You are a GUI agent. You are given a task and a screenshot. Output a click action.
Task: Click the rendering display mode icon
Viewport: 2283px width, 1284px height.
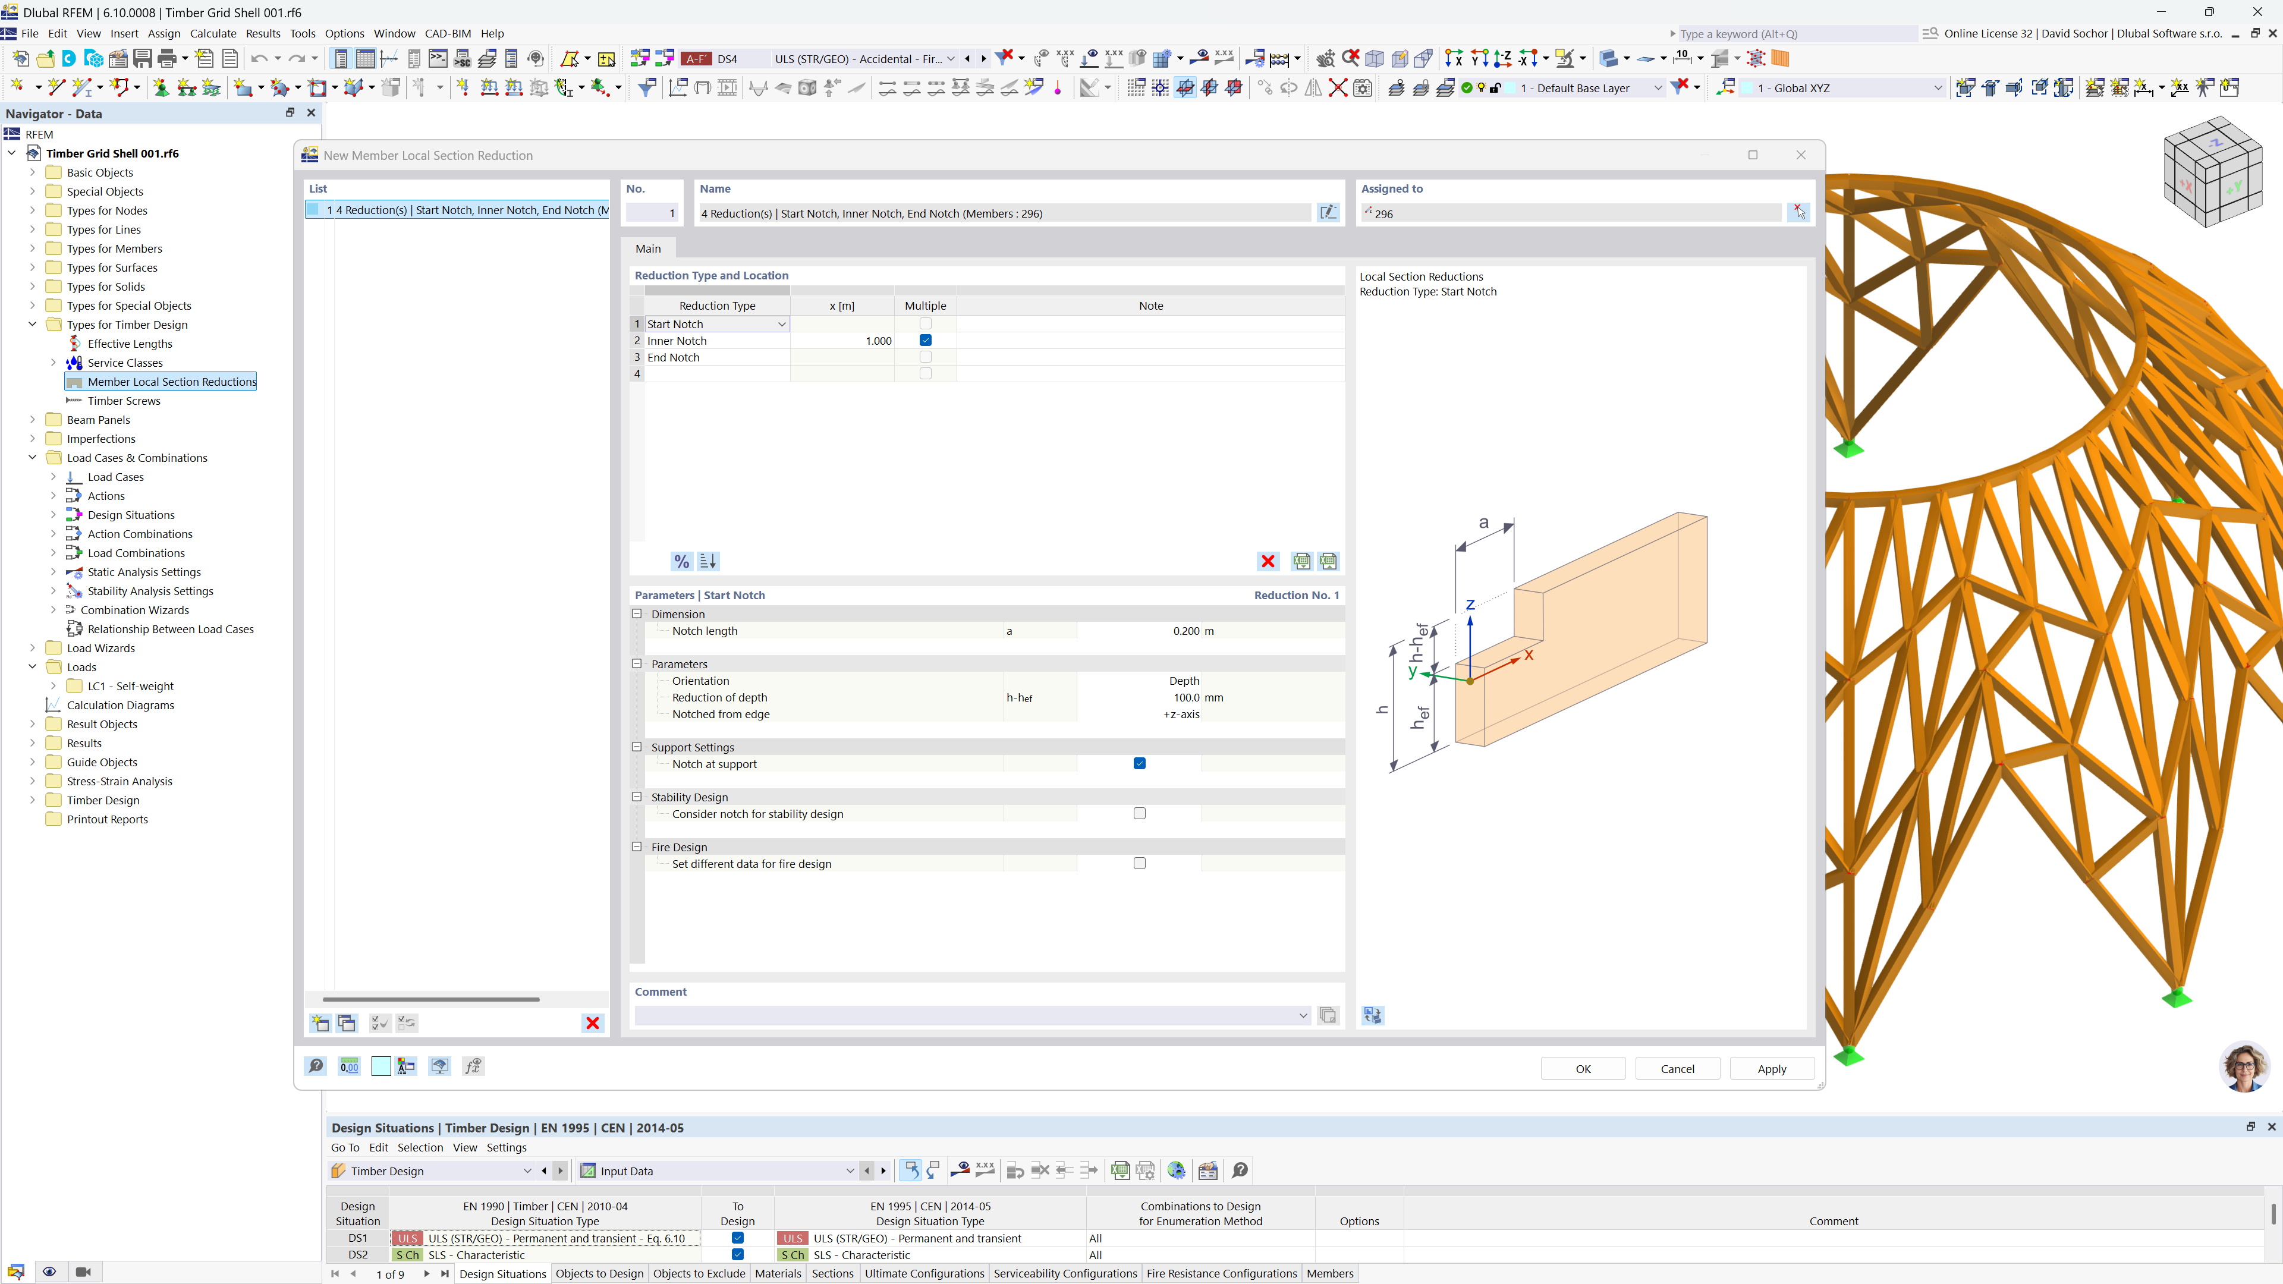[439, 1066]
